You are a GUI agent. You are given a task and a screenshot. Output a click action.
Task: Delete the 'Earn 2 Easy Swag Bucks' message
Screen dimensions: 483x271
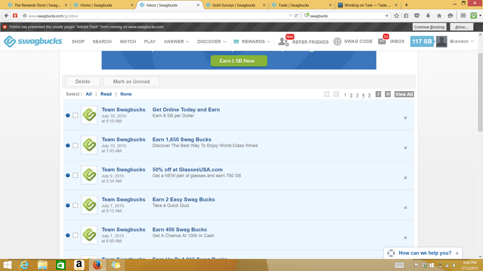[x=406, y=208]
